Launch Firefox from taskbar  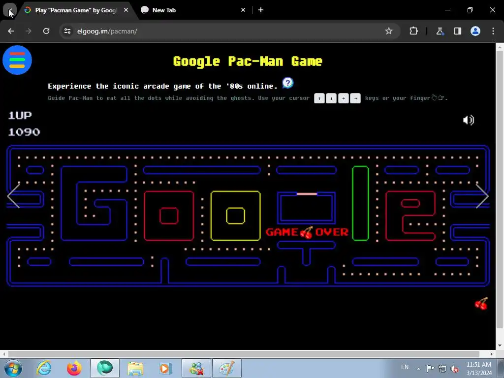[74, 368]
